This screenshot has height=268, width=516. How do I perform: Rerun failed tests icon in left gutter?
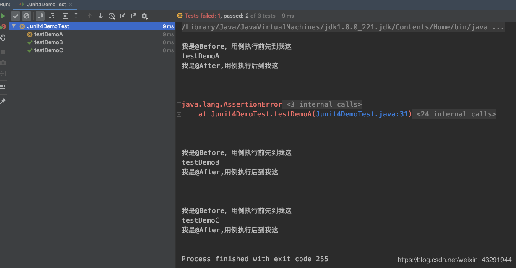[3, 26]
